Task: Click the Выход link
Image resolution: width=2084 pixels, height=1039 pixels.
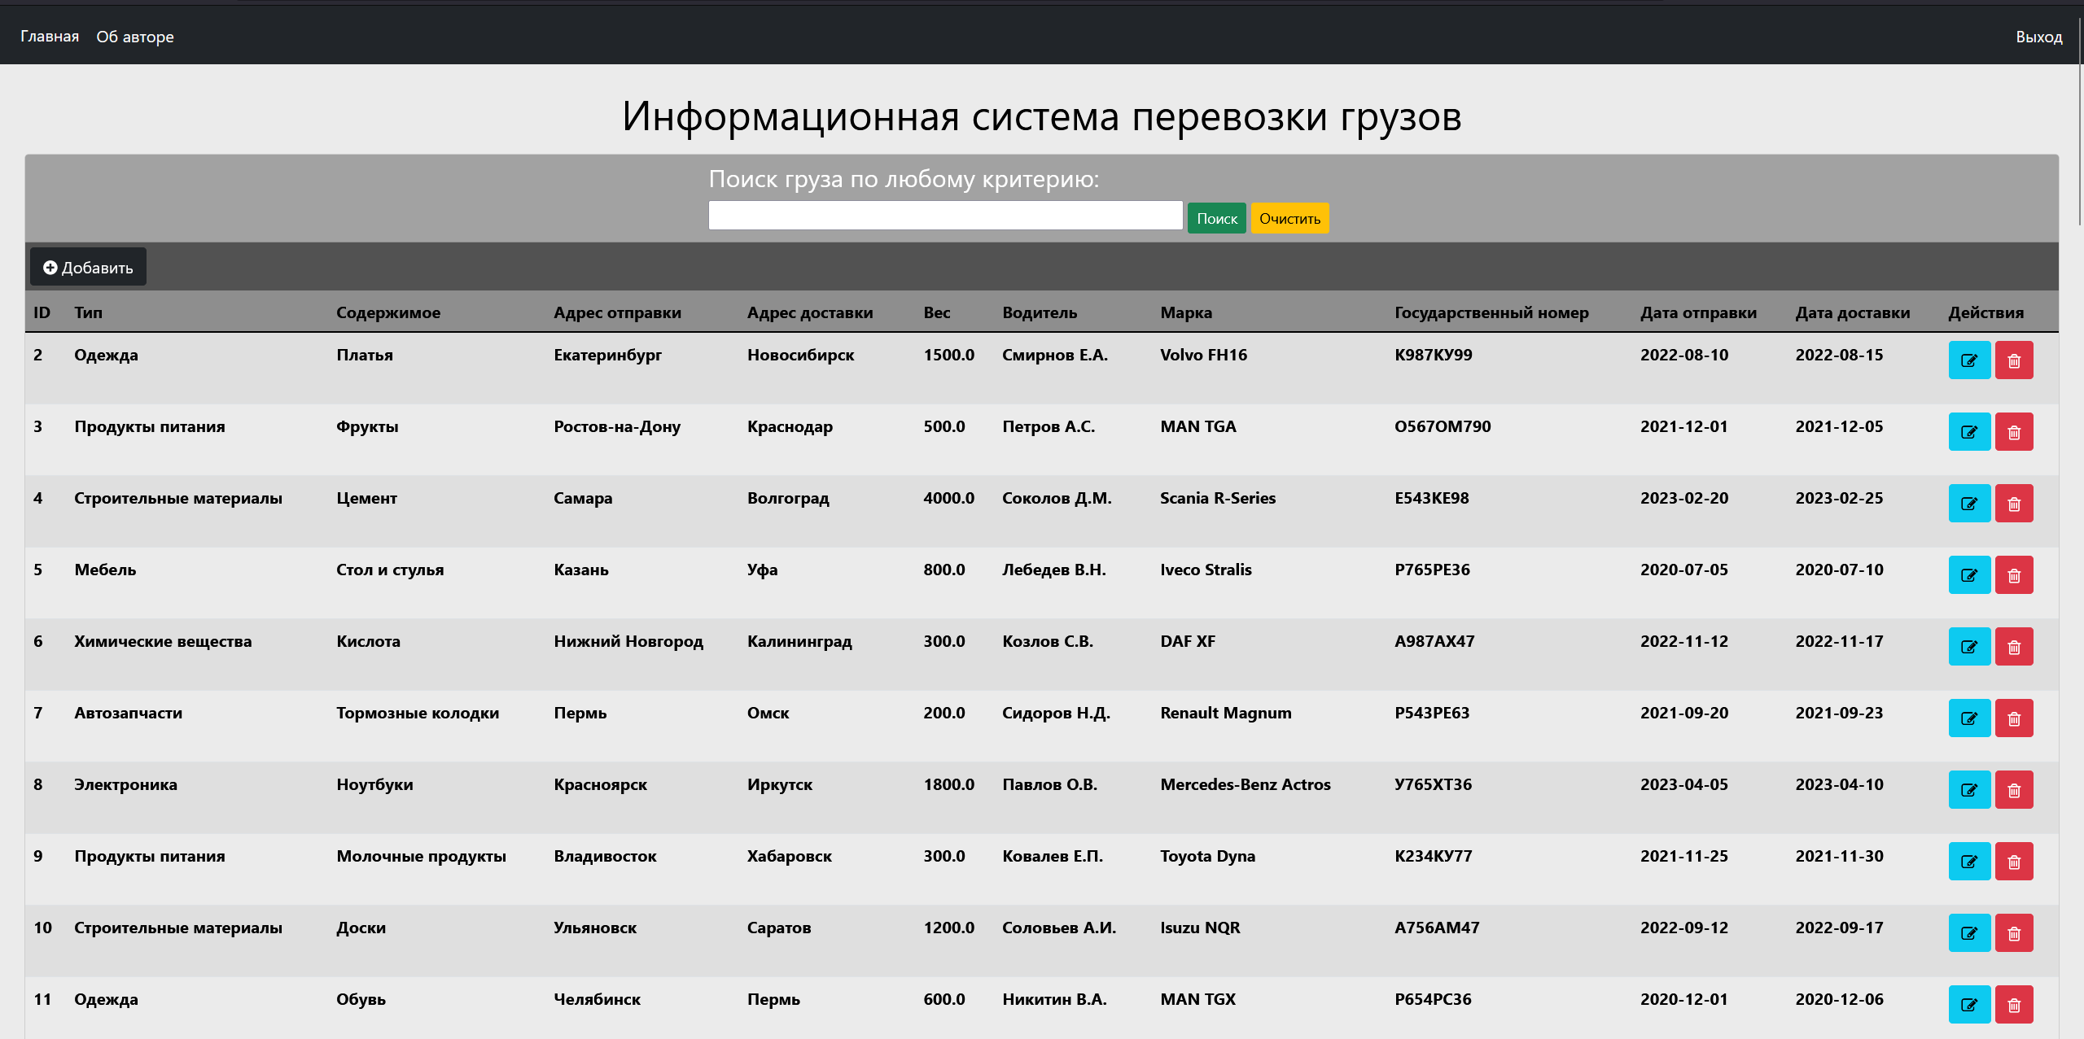Action: point(2038,36)
